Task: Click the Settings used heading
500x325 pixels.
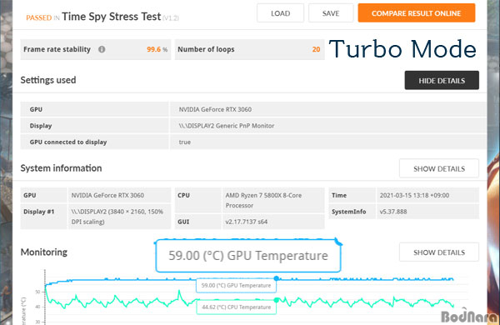Action: (48, 80)
